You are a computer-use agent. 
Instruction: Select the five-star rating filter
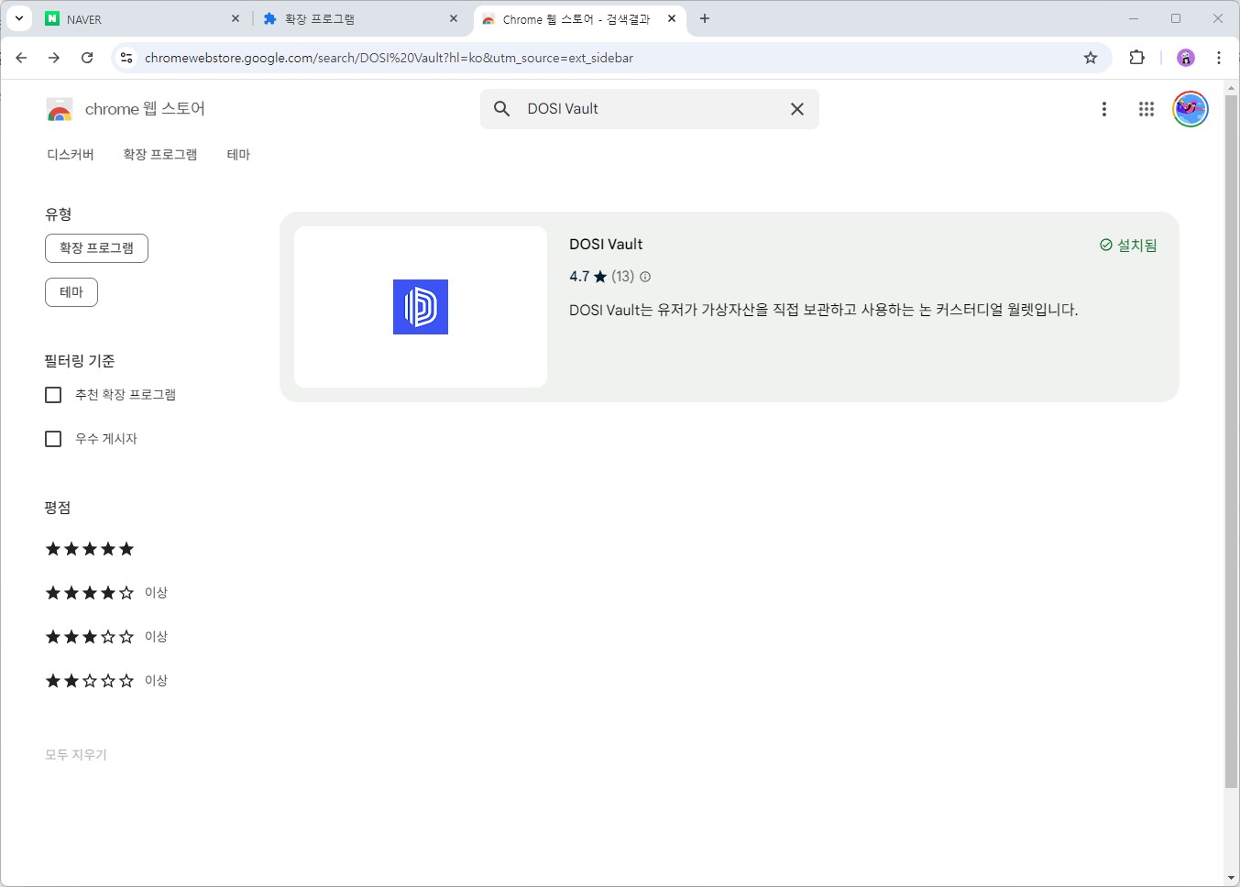pos(90,549)
